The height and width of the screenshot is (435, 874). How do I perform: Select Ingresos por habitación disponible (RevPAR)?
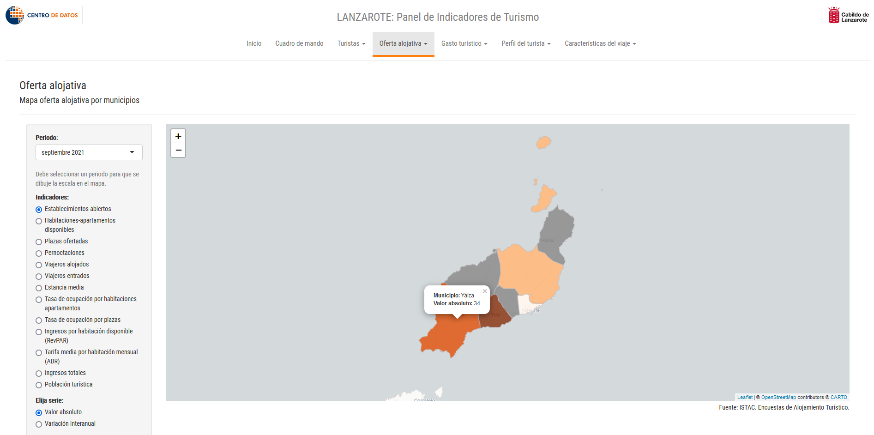tap(39, 332)
